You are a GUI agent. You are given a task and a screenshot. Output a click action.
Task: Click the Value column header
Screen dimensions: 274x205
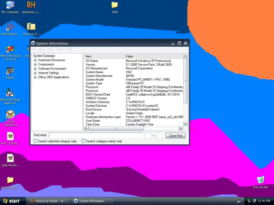[x=153, y=56]
